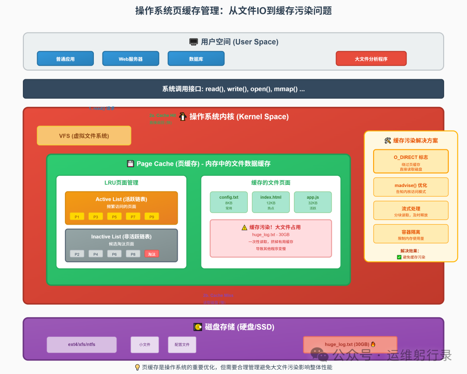Viewport: 467px width, 374px height.
Task: Toggle page P5 in the Active List
Action: pos(114,216)
